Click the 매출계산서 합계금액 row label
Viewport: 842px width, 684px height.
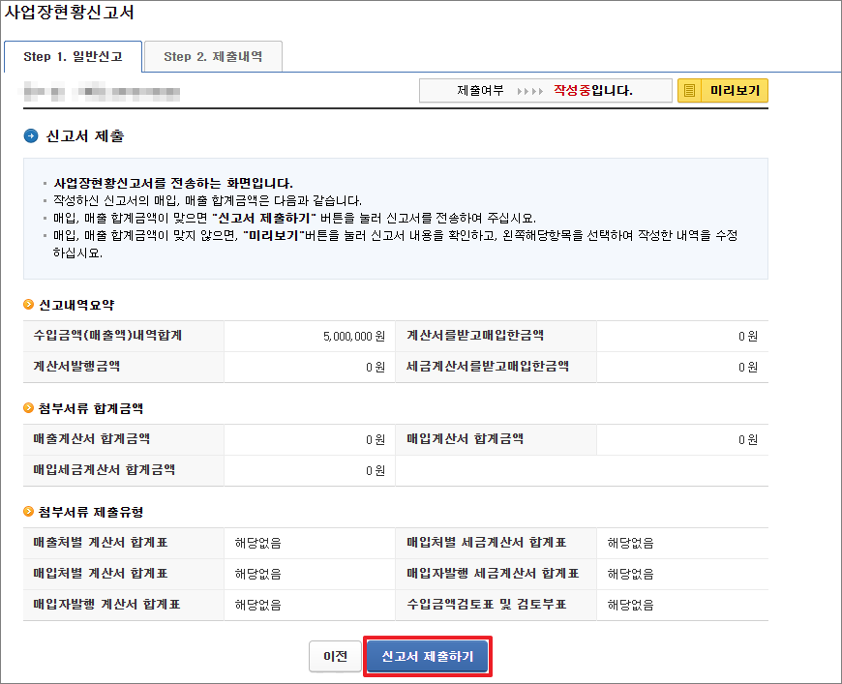click(x=91, y=439)
